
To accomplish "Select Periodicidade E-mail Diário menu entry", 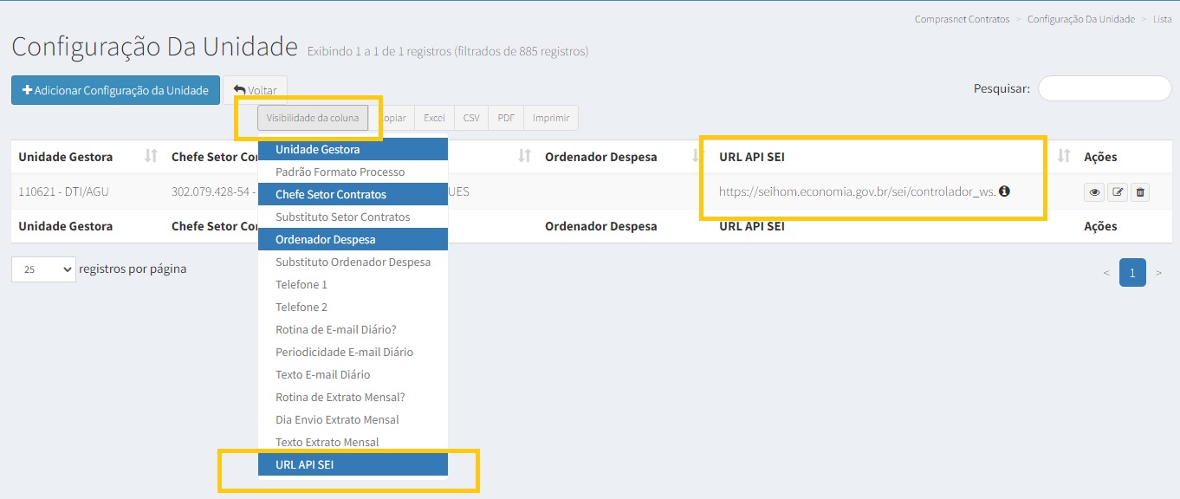I will point(353,352).
